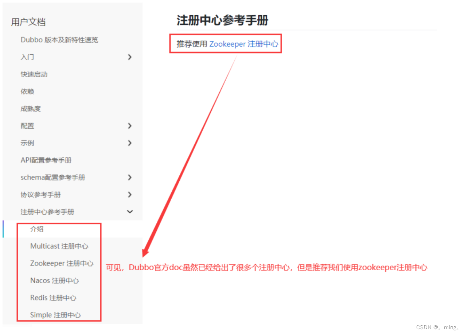Image resolution: width=464 pixels, height=334 pixels.
Task: Select 注册中心参考手册 entry
Action: [47, 212]
